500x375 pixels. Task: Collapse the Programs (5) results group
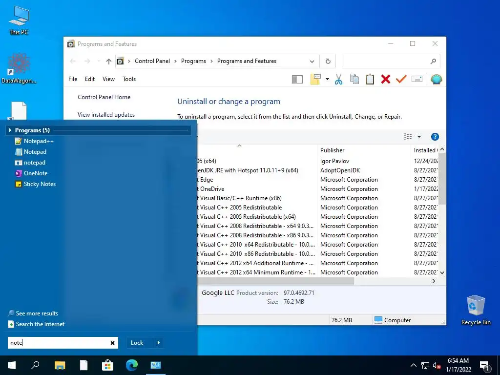(x=10, y=130)
